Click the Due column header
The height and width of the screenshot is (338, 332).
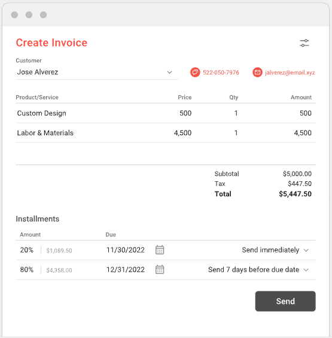tap(111, 235)
